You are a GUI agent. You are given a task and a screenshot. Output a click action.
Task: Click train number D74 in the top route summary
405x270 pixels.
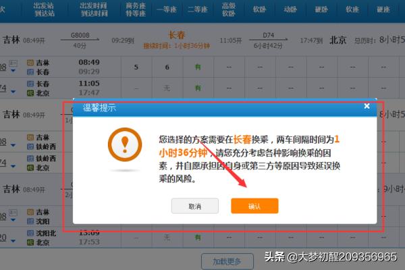click(x=268, y=35)
